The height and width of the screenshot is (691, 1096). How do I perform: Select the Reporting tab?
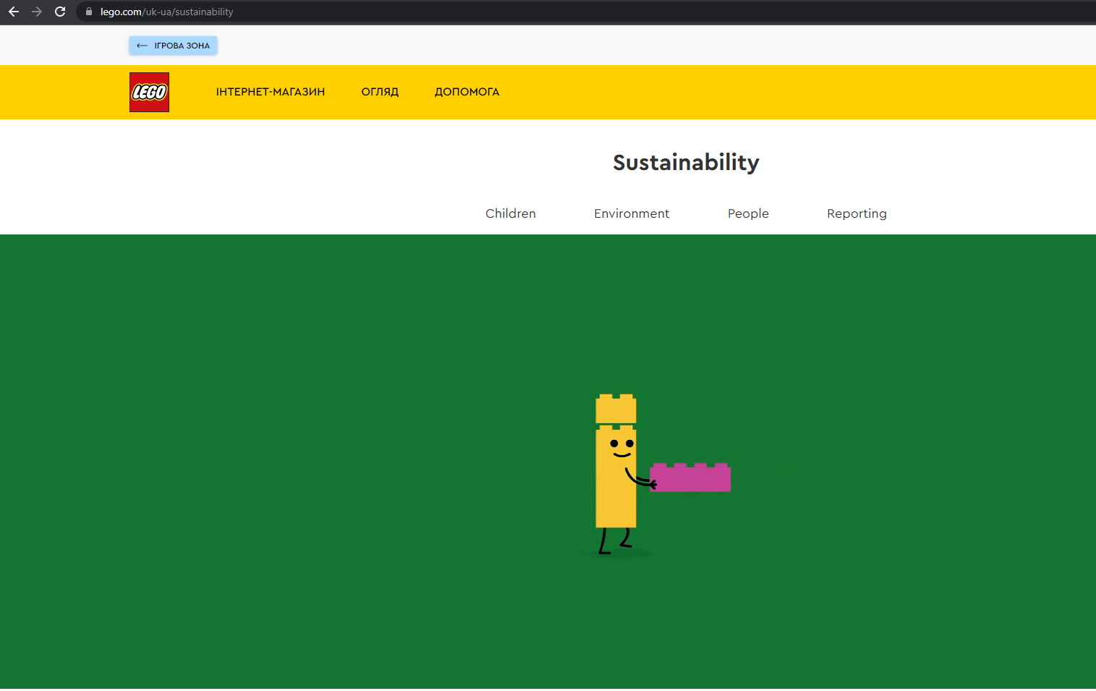tap(857, 214)
